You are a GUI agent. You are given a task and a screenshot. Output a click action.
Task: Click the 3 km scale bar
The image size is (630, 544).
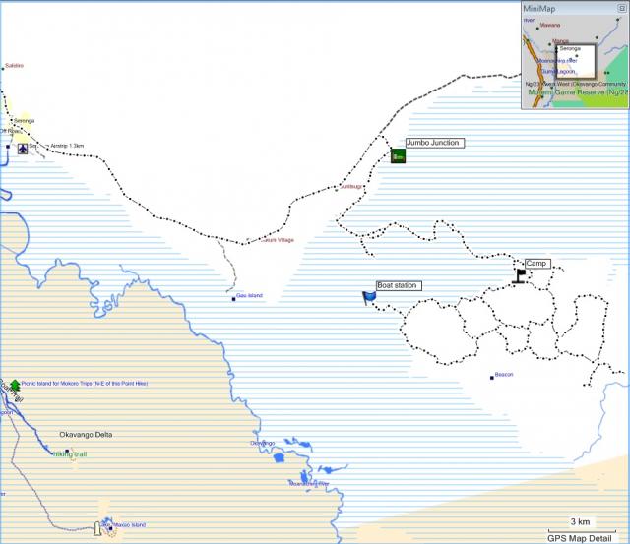(x=582, y=521)
